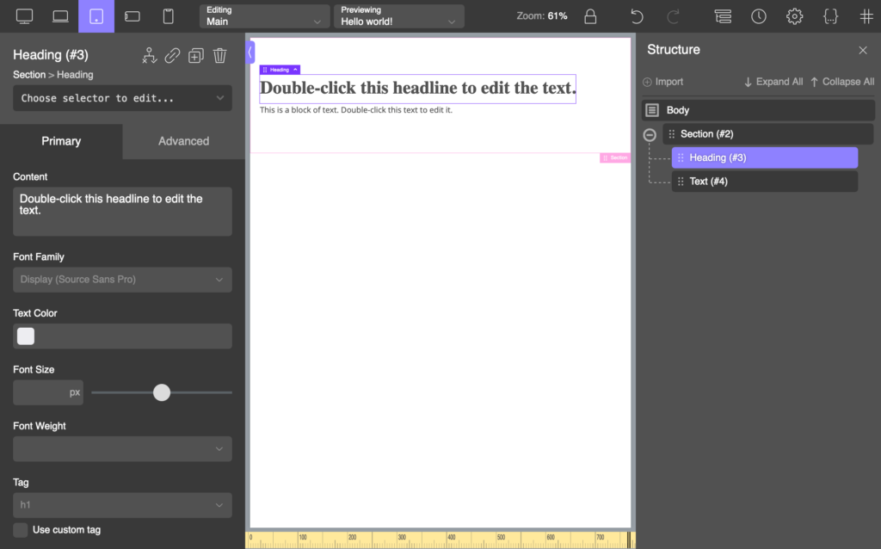The width and height of the screenshot is (881, 549).
Task: Click the px unit selector for Font Size
Action: (x=75, y=392)
